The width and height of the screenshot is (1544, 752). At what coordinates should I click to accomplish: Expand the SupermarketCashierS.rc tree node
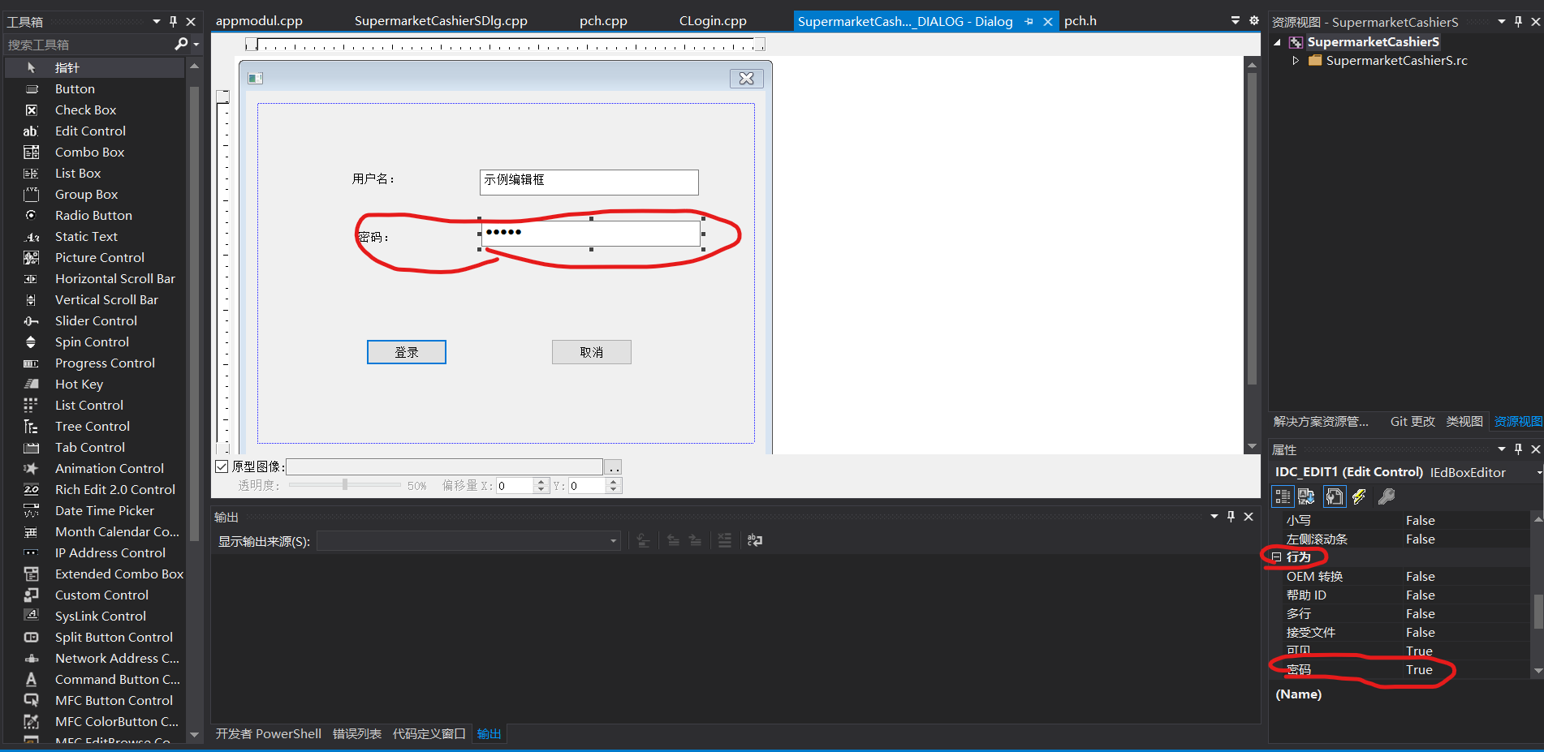point(1296,60)
